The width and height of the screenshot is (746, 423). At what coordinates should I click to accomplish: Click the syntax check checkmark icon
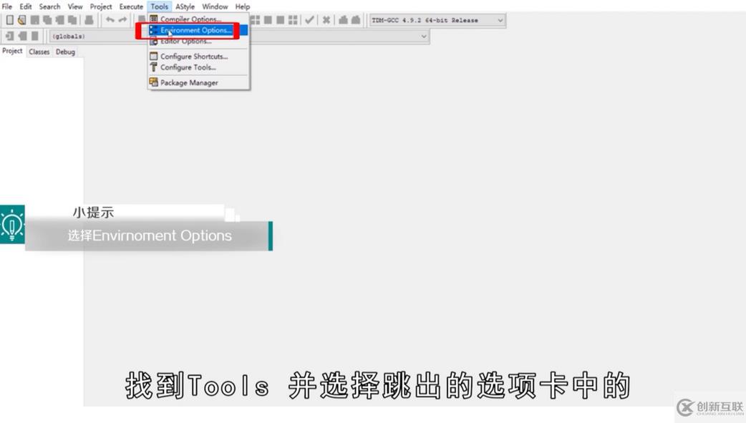309,19
